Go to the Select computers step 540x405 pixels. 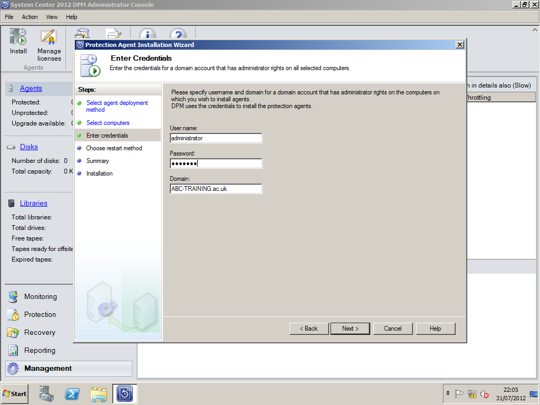(x=108, y=123)
